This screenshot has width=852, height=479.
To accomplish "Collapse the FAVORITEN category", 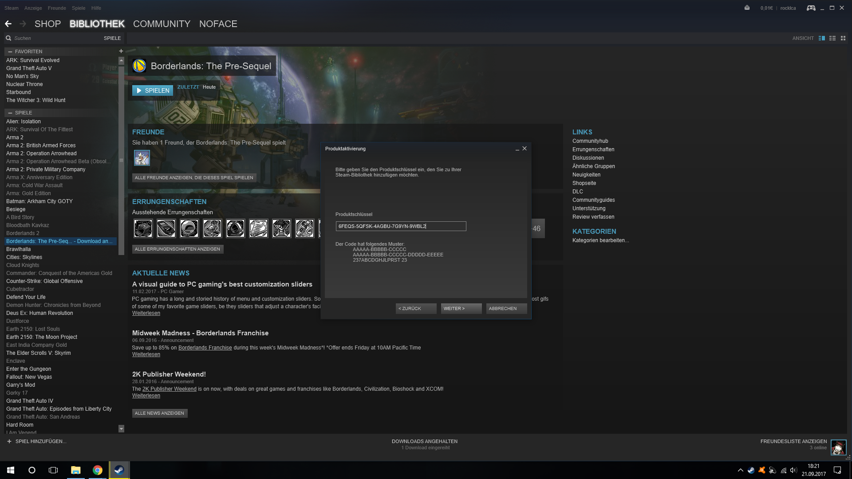I will pyautogui.click(x=10, y=51).
